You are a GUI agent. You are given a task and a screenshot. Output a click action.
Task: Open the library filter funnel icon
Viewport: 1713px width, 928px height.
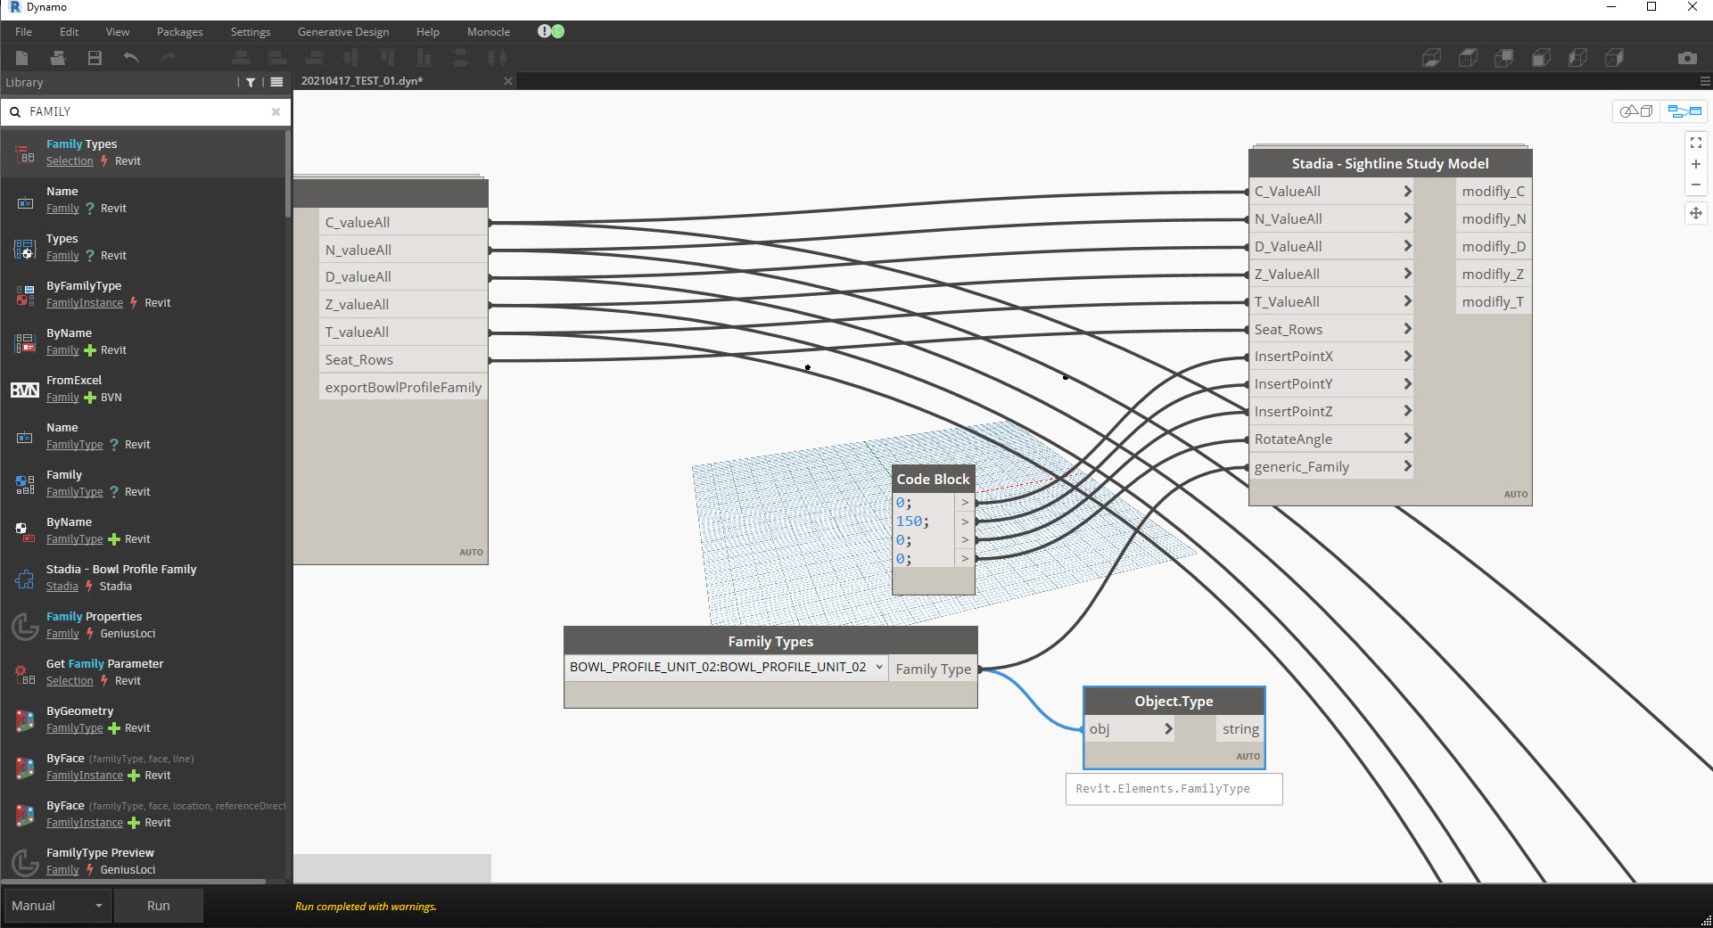point(251,83)
